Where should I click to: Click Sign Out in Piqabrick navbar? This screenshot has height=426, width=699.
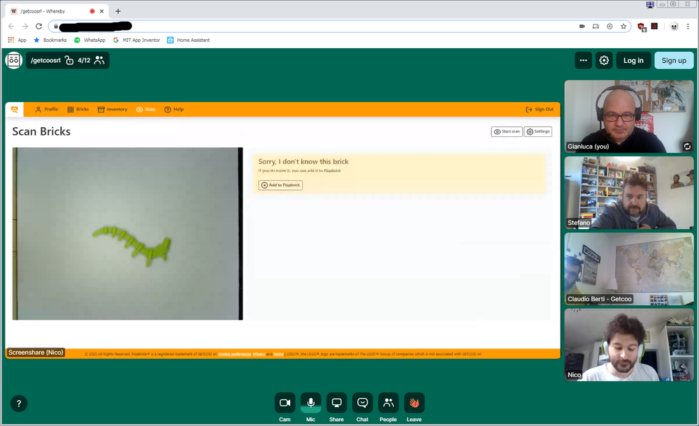pos(540,109)
